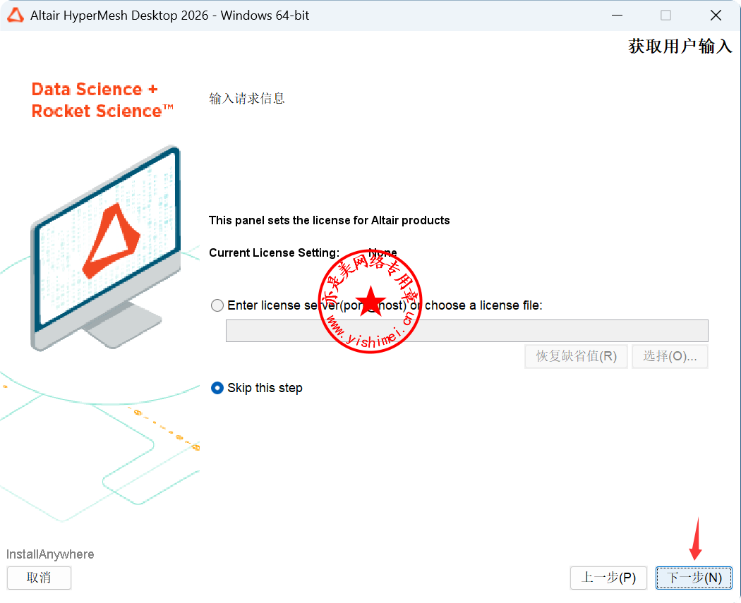This screenshot has width=741, height=603.
Task: Click the 获取用户输入 heading text
Action: point(680,47)
